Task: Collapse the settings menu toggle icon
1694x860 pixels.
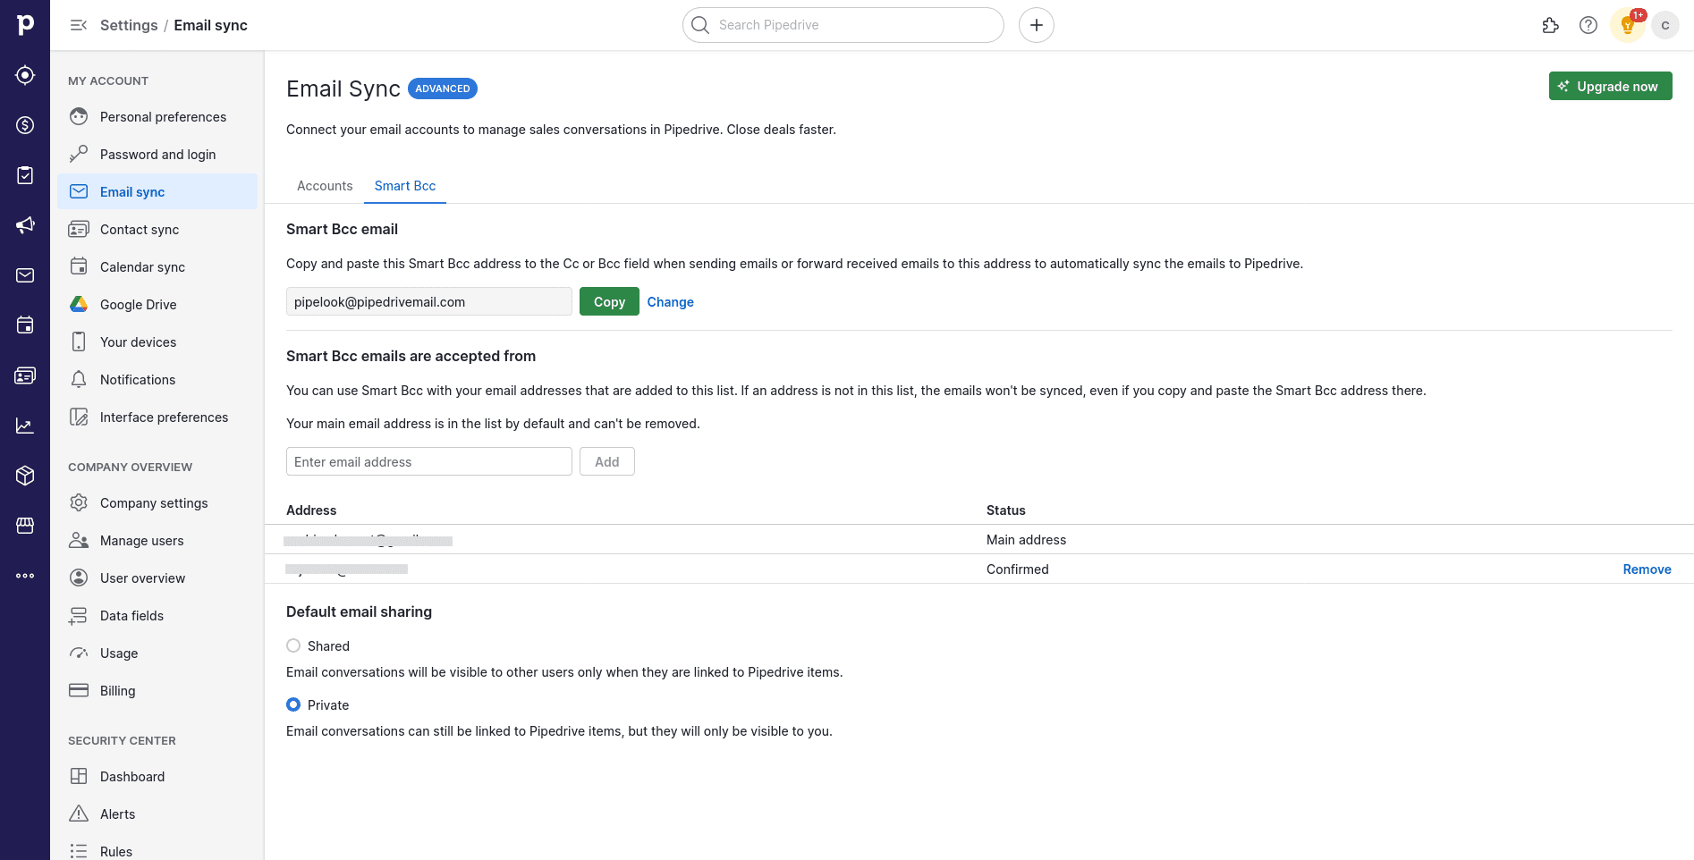Action: pyautogui.click(x=79, y=25)
